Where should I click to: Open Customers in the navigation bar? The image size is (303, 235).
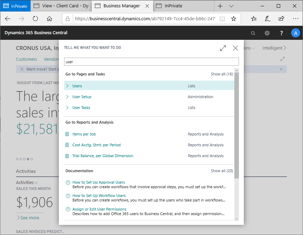tap(27, 59)
